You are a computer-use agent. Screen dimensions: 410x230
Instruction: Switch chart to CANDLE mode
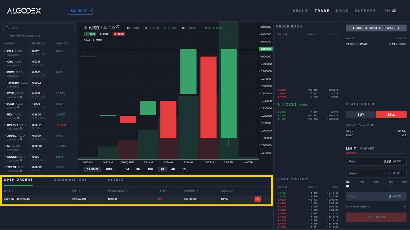point(92,169)
